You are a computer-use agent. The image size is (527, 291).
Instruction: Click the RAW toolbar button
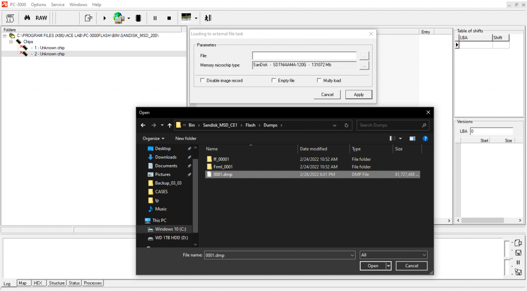click(41, 17)
